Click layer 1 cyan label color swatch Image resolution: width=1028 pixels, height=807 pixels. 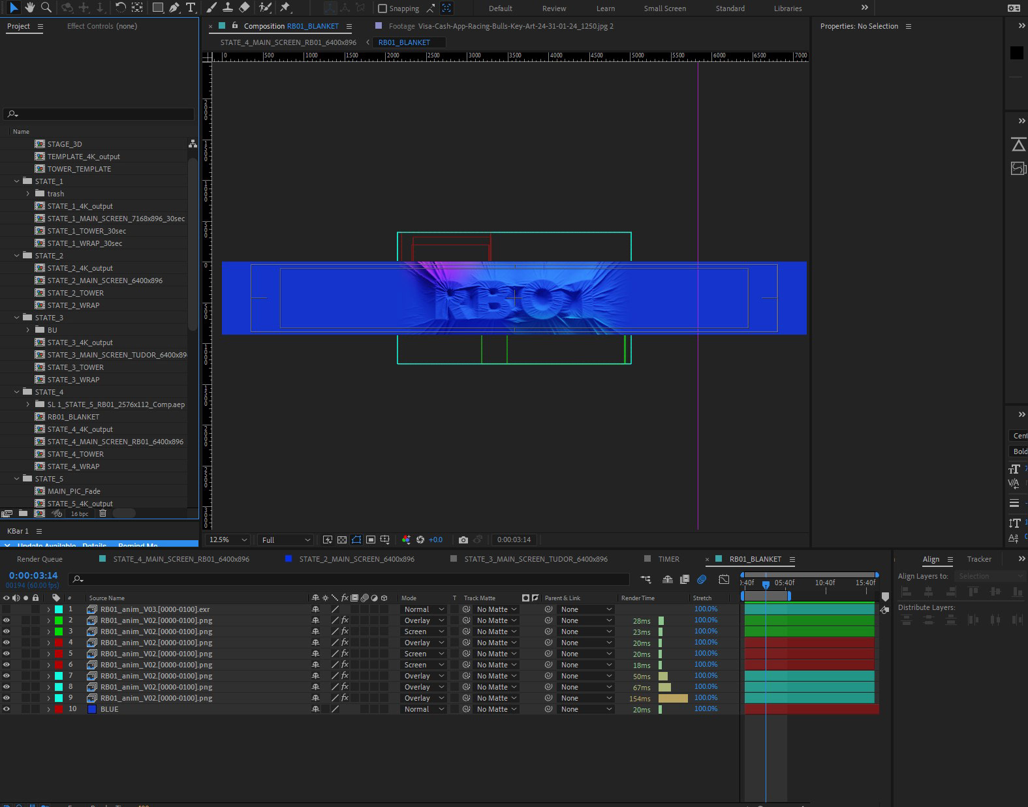coord(59,609)
